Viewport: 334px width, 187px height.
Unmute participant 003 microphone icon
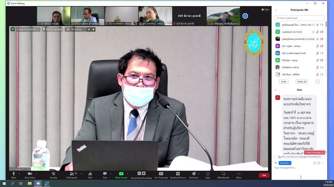click(317, 60)
